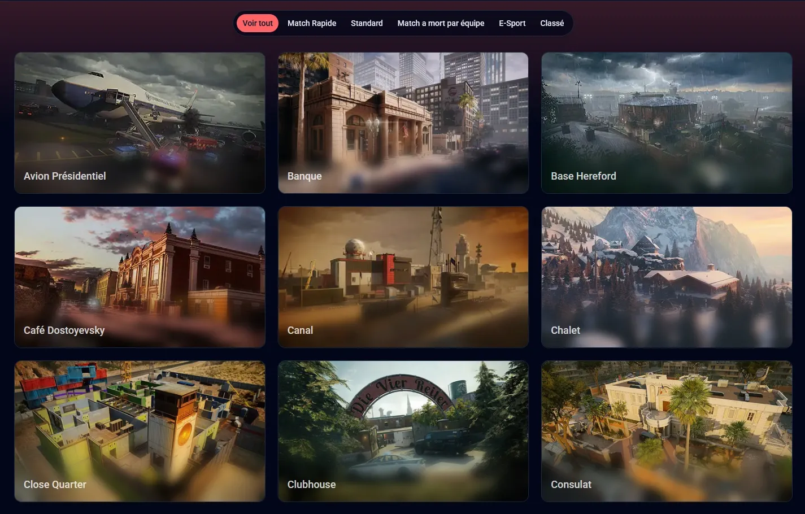Select the Consulat map

point(667,430)
